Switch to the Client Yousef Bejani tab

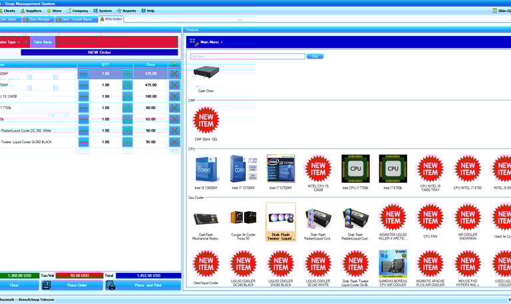point(75,19)
